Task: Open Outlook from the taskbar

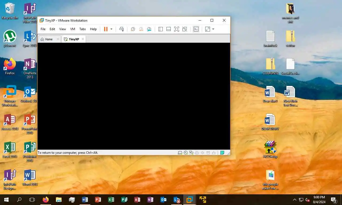Action: pyautogui.click(x=164, y=200)
